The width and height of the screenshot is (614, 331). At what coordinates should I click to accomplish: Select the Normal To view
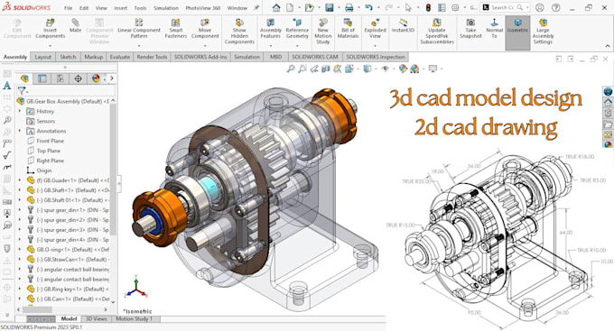click(494, 29)
